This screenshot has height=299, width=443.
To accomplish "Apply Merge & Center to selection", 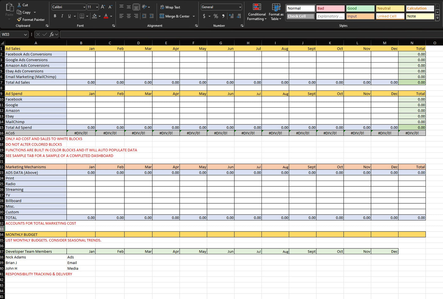I will point(175,16).
